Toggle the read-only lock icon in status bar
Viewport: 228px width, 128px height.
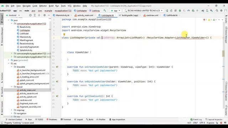[217, 123]
